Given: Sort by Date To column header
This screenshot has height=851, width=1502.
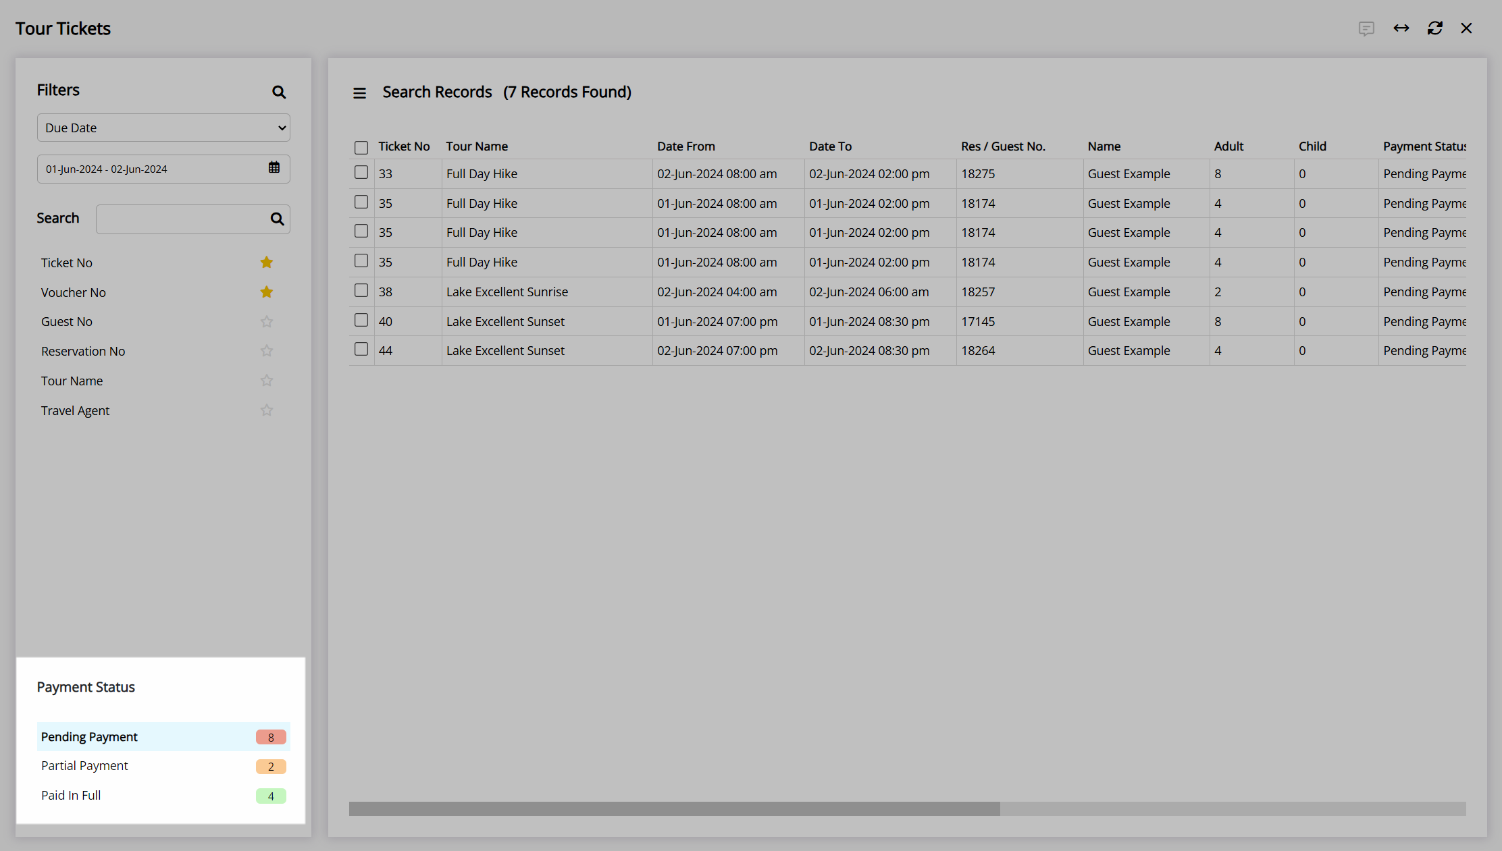Looking at the screenshot, I should [831, 146].
